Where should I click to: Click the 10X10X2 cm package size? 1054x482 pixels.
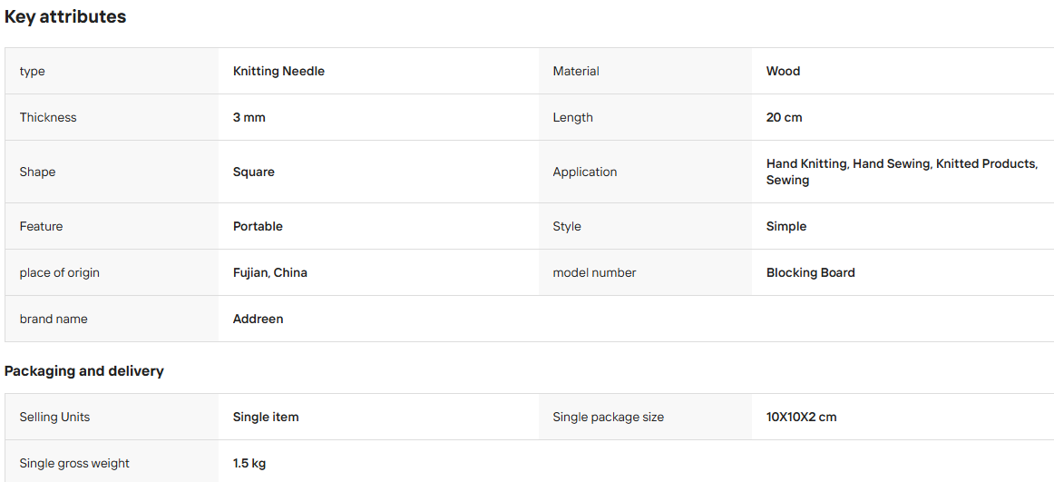pos(801,417)
